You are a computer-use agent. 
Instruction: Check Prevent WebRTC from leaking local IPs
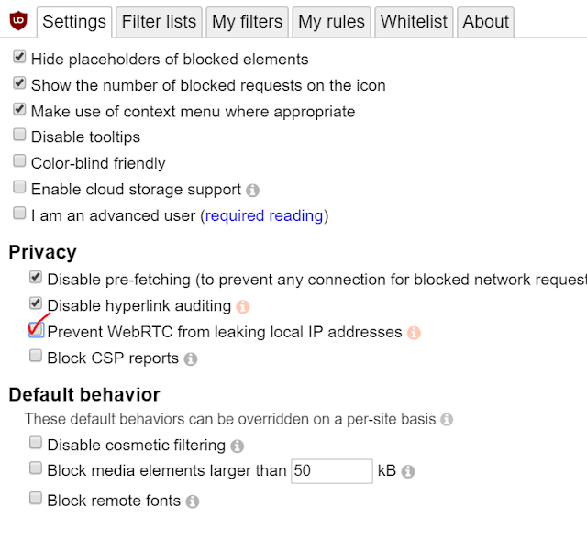tap(36, 332)
